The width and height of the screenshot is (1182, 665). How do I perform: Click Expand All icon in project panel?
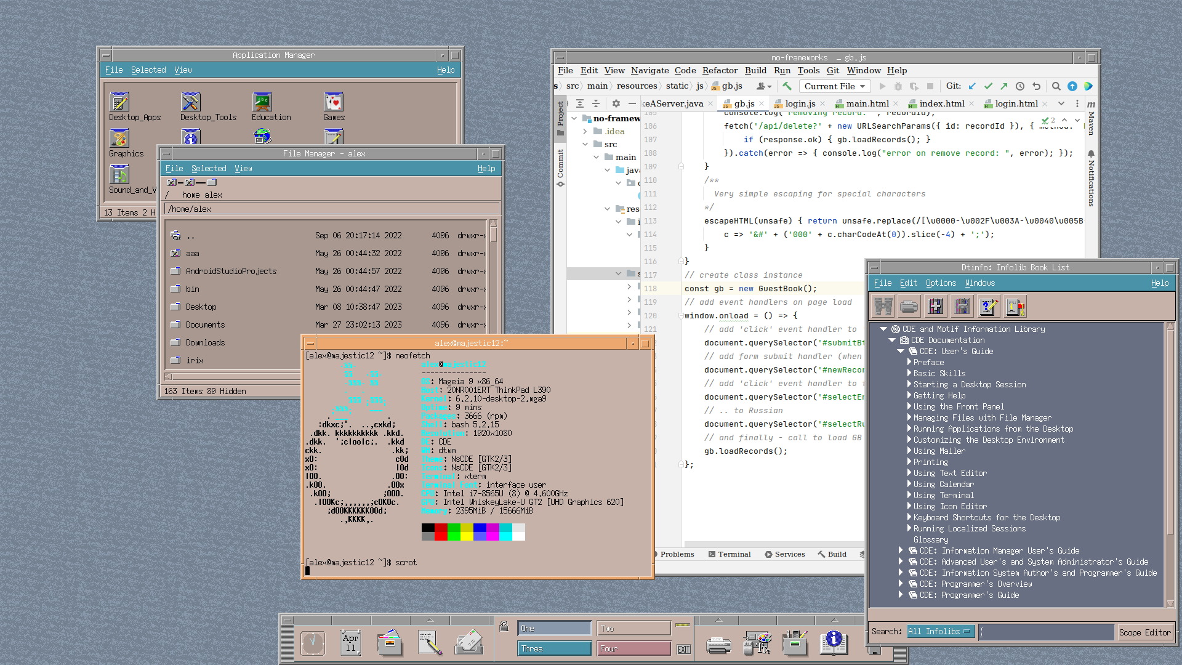580,103
